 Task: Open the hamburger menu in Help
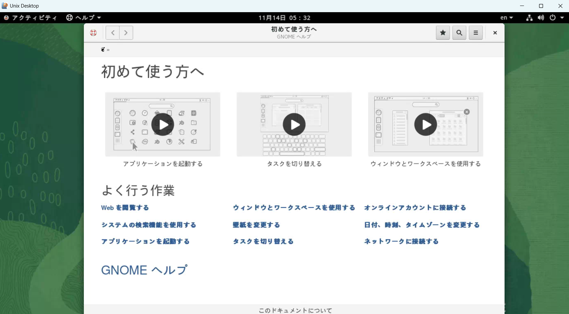click(x=475, y=33)
